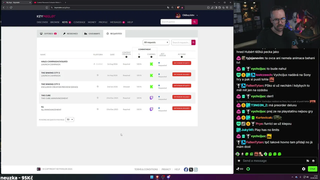Open the Leo AI sparkle icon in browser toolbar
The height and width of the screenshot is (180, 320).
(x=223, y=7)
